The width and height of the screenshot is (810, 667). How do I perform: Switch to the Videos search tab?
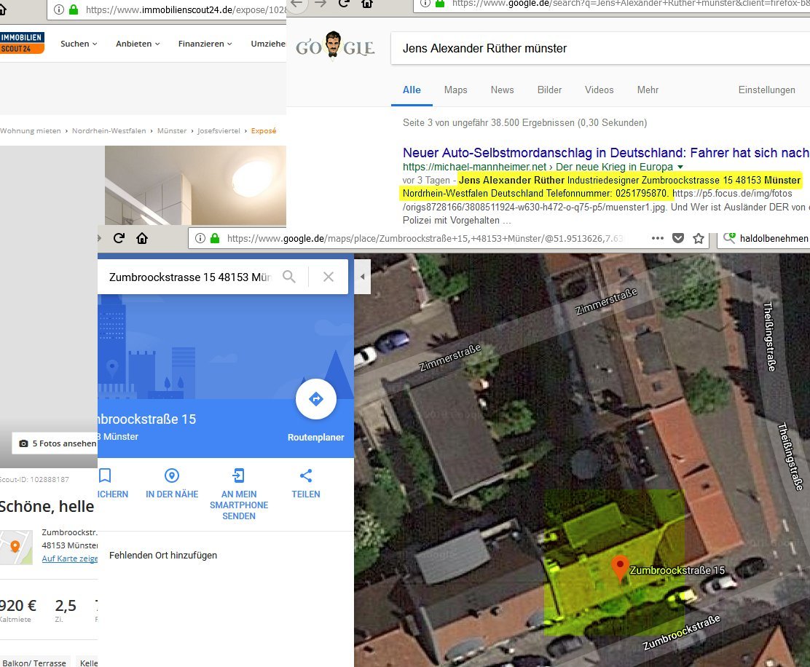[x=599, y=90]
